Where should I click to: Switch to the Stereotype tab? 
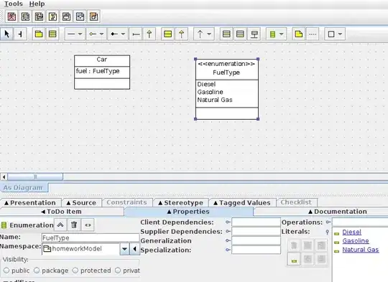tap(180, 202)
